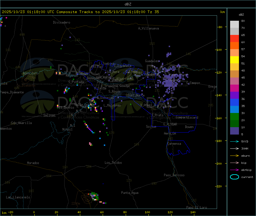Viewport: 256px width, 216px height.
Task: Click the white 30HM arrow legend icon
Action: click(x=234, y=148)
